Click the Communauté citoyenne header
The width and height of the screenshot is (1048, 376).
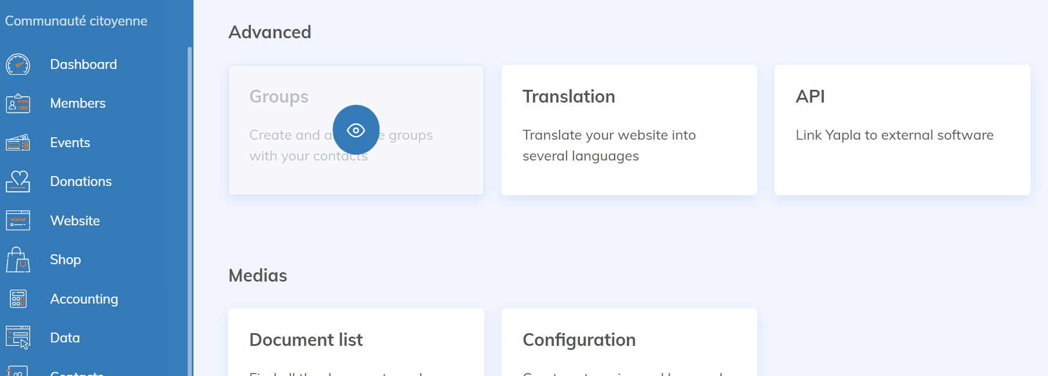[76, 21]
